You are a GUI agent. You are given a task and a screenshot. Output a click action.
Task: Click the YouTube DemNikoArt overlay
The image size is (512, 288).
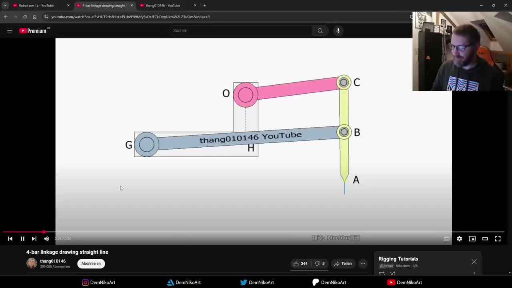click(x=405, y=282)
